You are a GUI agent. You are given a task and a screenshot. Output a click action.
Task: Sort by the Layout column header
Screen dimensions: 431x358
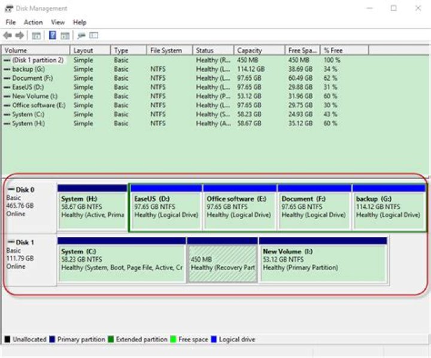coord(90,50)
